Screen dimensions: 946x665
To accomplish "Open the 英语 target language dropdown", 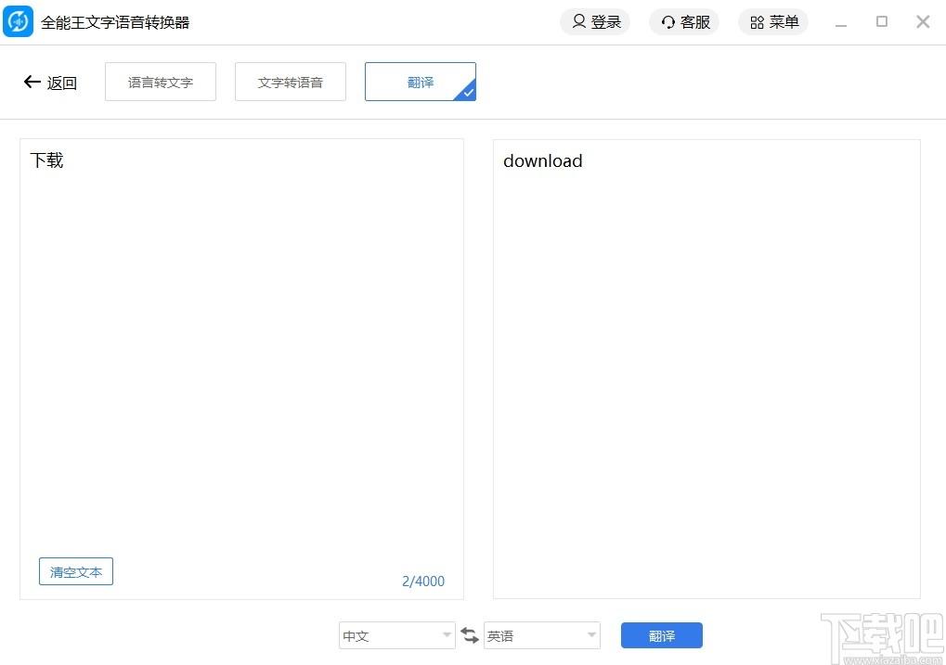I will (x=542, y=635).
